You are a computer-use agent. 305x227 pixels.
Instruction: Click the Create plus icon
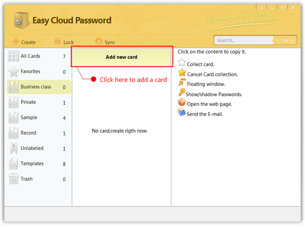[x=16, y=42]
